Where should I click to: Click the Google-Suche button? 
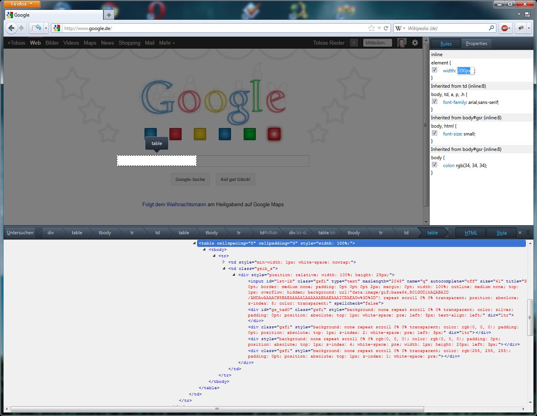click(190, 179)
